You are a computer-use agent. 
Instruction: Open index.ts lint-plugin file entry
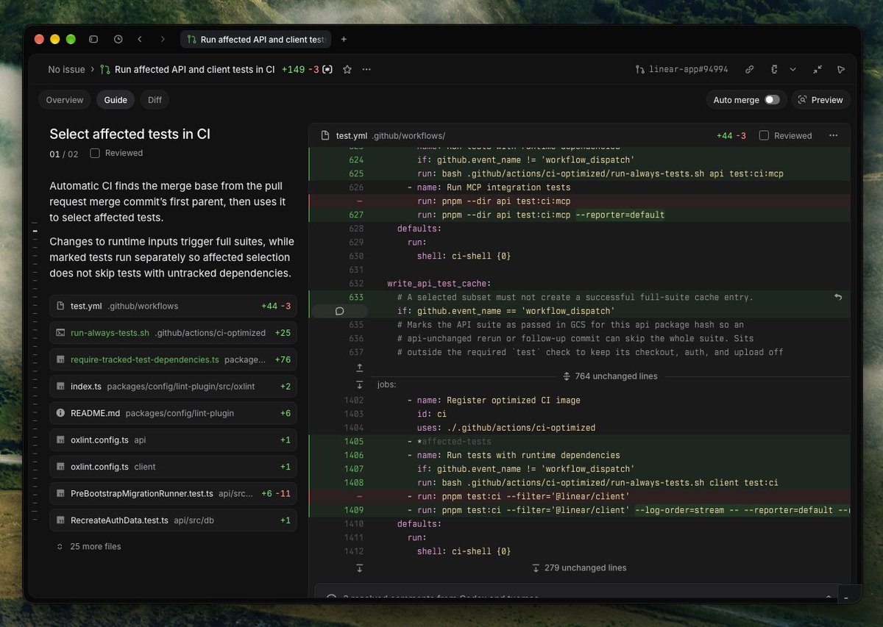(173, 386)
